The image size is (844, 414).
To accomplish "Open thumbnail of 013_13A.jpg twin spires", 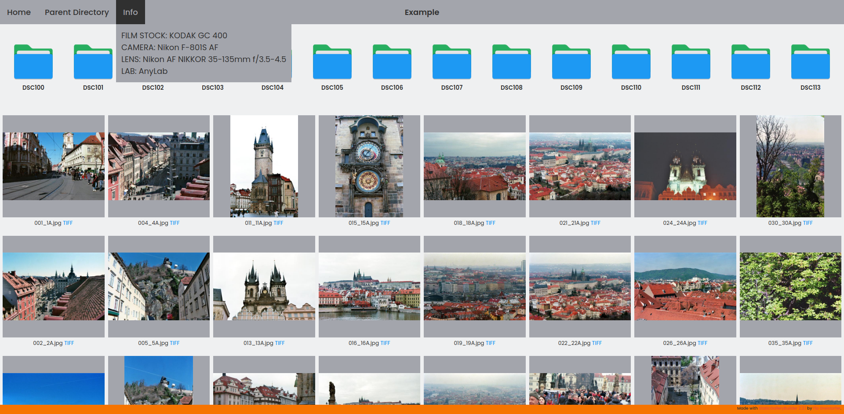I will pyautogui.click(x=264, y=286).
